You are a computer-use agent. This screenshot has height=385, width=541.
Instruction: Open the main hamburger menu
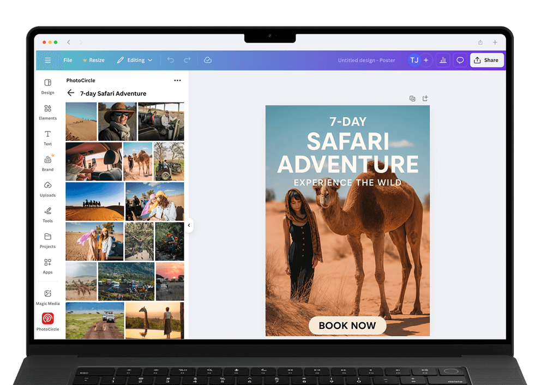coord(48,60)
